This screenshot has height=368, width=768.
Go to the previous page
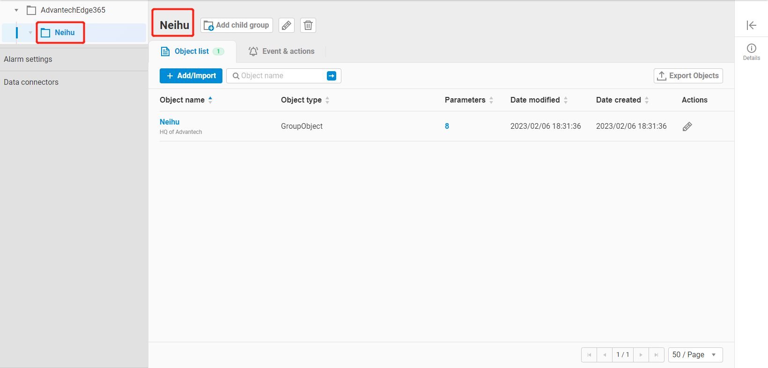point(605,355)
